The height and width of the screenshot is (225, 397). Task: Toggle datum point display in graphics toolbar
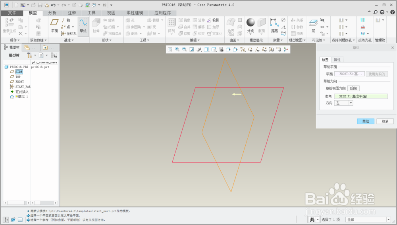coord(264,50)
